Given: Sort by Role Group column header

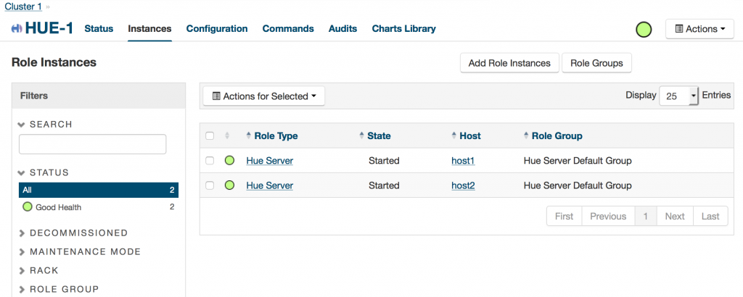Looking at the screenshot, I should (557, 135).
